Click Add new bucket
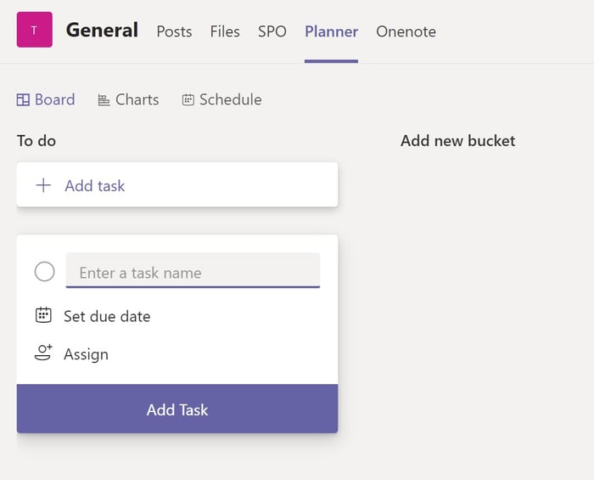The image size is (594, 480). (x=458, y=141)
